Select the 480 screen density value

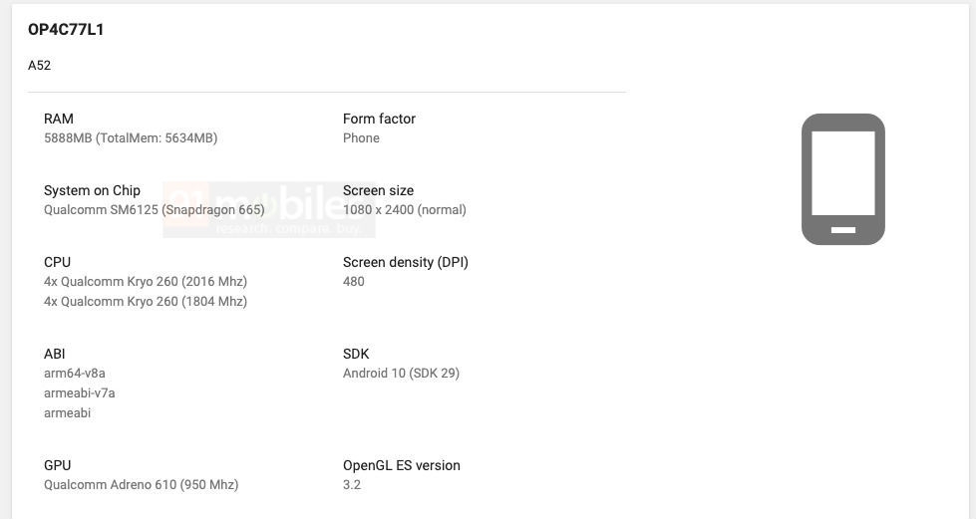(354, 282)
